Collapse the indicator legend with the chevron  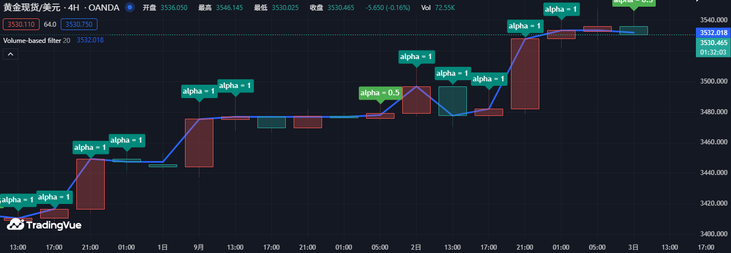pyautogui.click(x=11, y=54)
